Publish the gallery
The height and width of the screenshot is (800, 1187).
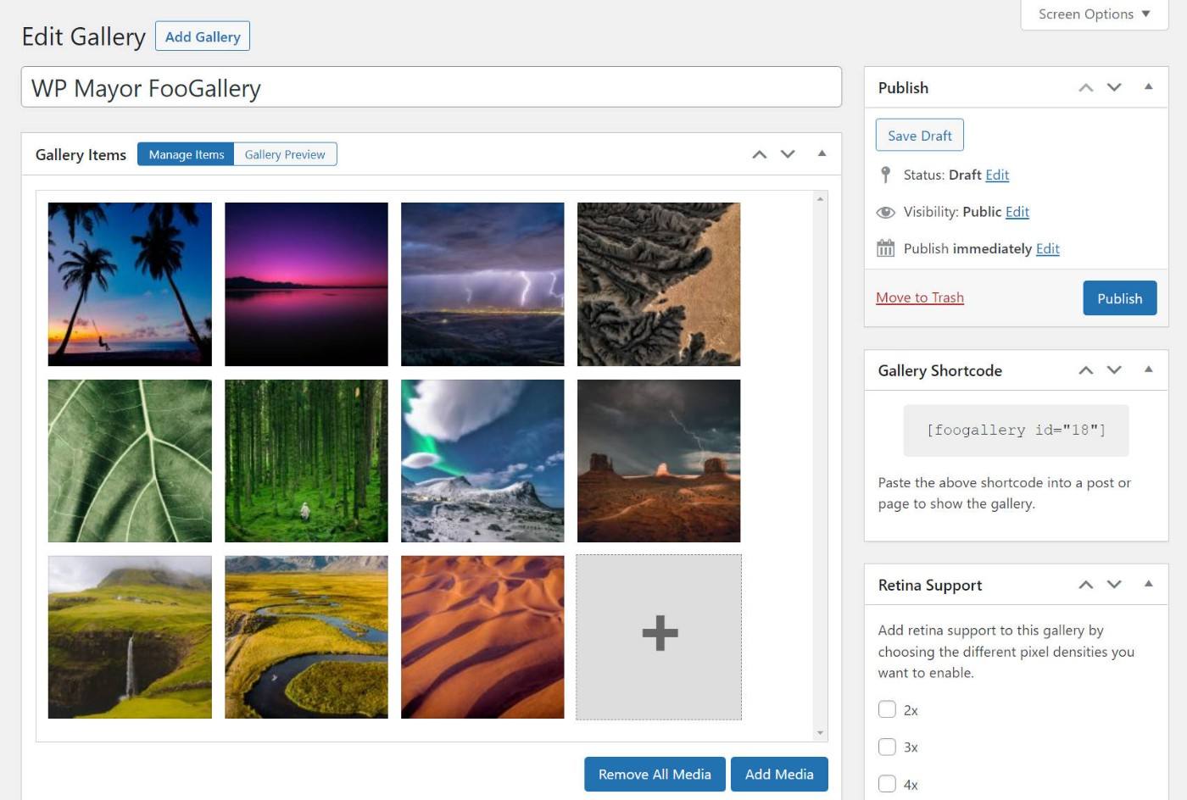pos(1119,298)
